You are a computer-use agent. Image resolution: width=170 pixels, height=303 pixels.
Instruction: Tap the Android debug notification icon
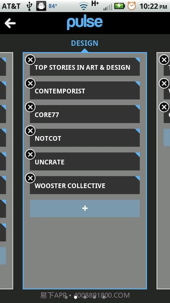pos(41,6)
